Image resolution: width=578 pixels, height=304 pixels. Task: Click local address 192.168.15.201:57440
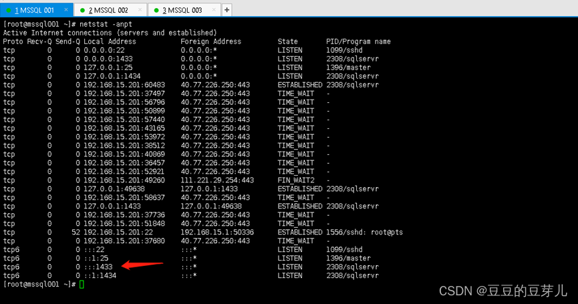pyautogui.click(x=124, y=120)
